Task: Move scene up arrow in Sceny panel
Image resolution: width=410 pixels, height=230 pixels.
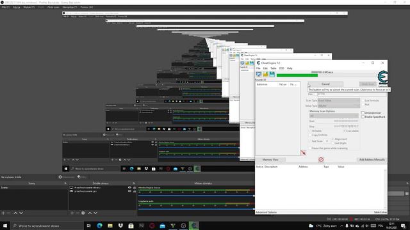Action: (15, 213)
